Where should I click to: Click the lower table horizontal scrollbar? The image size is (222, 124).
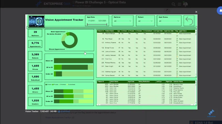coord(146,105)
